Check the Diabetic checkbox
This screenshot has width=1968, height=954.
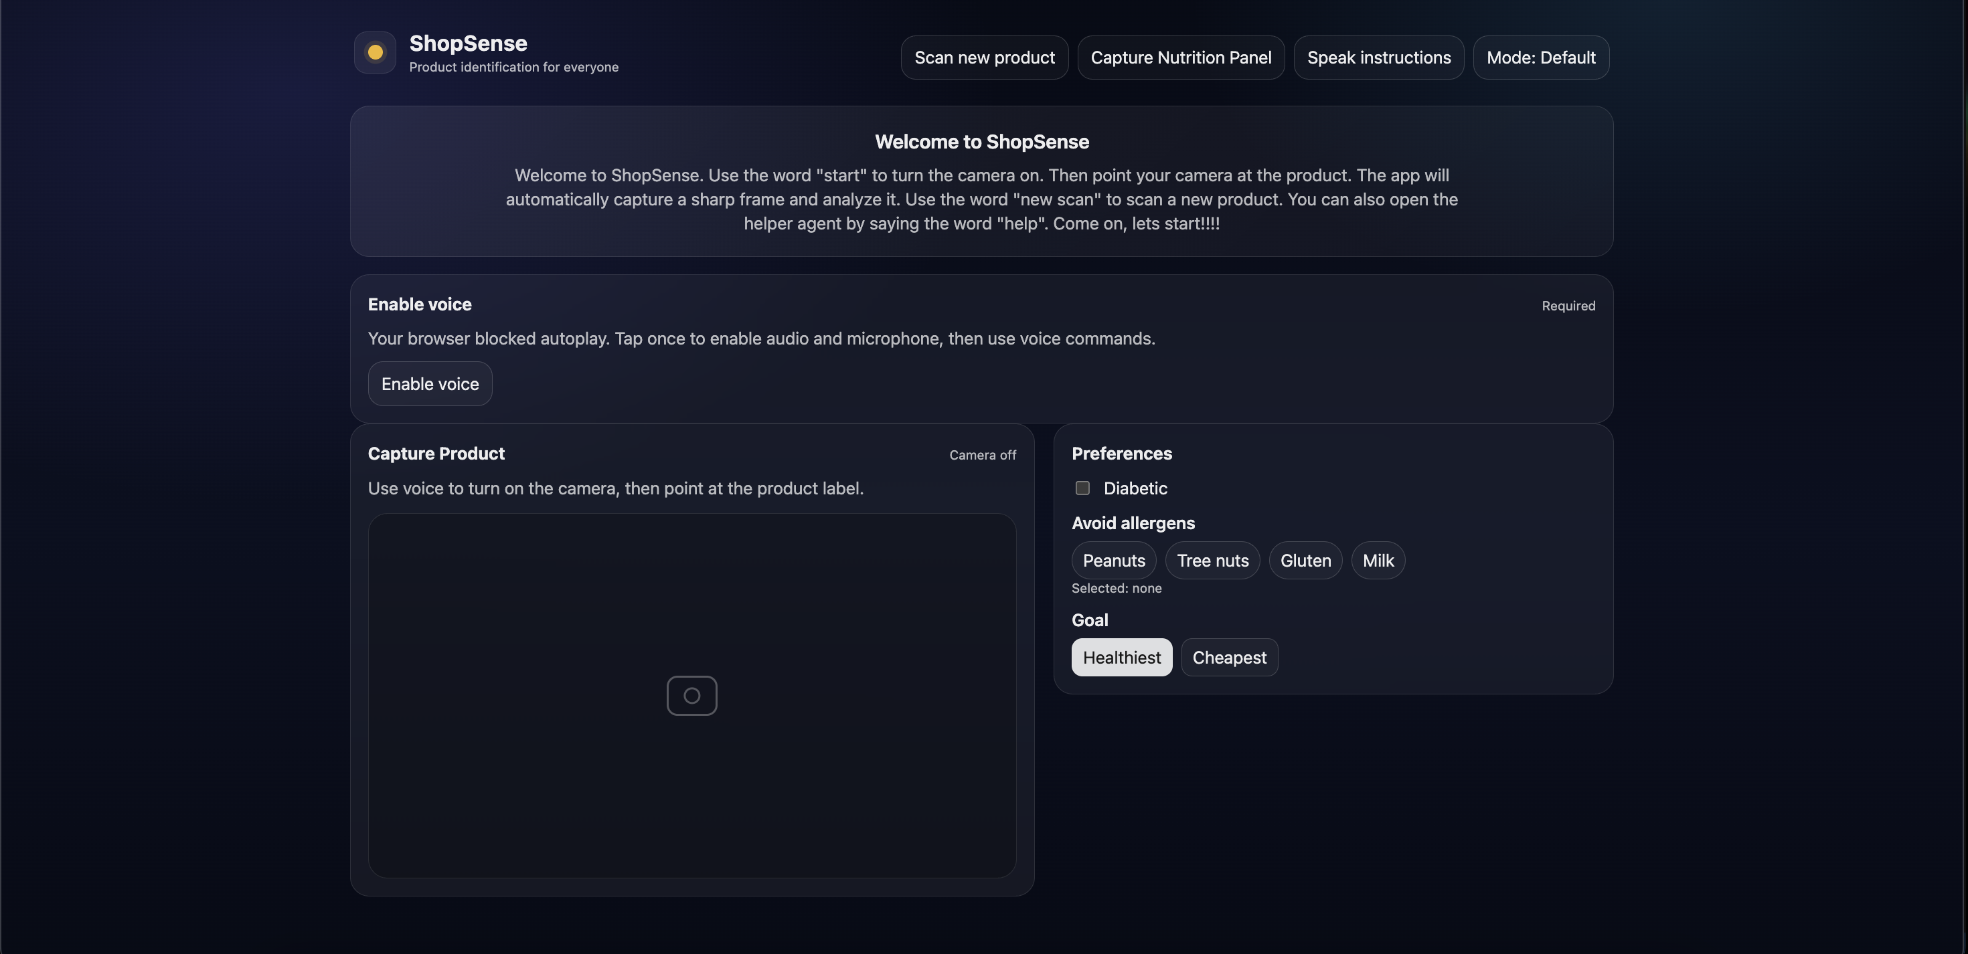coord(1082,488)
